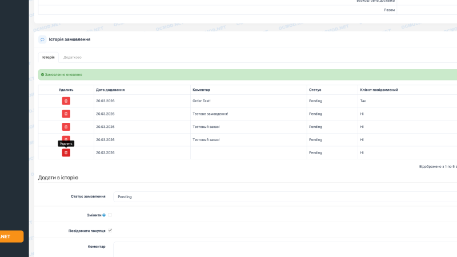
Task: Click the 'Разом' total row label
Action: [389, 10]
